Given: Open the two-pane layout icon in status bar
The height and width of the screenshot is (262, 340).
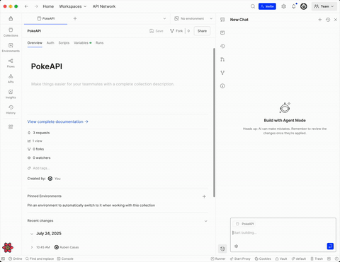Looking at the screenshot, I should pyautogui.click(x=329, y=258).
